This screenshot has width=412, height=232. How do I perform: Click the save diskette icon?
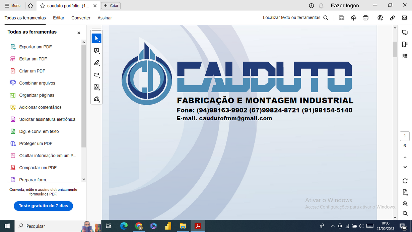pyautogui.click(x=341, y=18)
